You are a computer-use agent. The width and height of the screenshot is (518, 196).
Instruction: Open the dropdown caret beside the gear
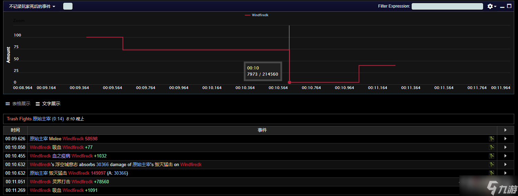(495, 7)
